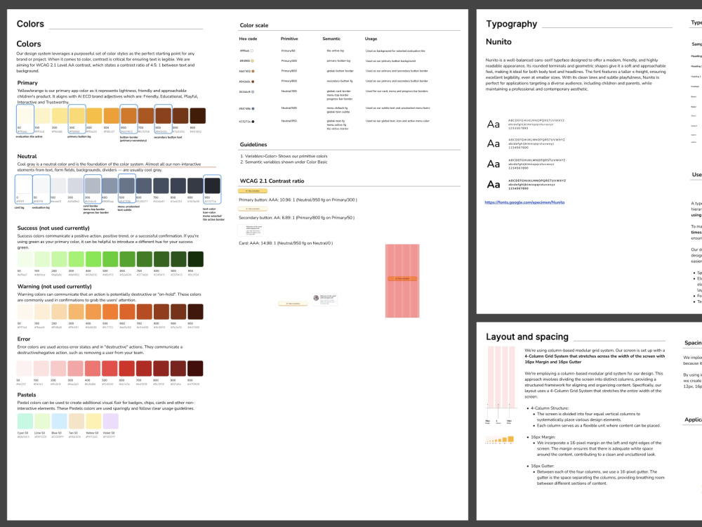
Task: Click the 'Nunito' heading
Action: point(498,41)
